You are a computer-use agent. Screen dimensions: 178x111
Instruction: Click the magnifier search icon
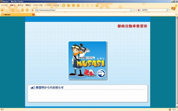pos(167,10)
